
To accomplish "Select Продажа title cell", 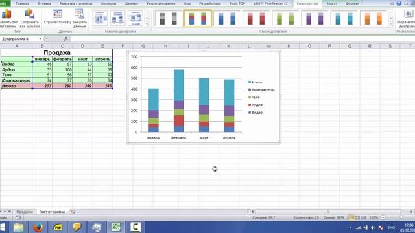I will point(57,52).
